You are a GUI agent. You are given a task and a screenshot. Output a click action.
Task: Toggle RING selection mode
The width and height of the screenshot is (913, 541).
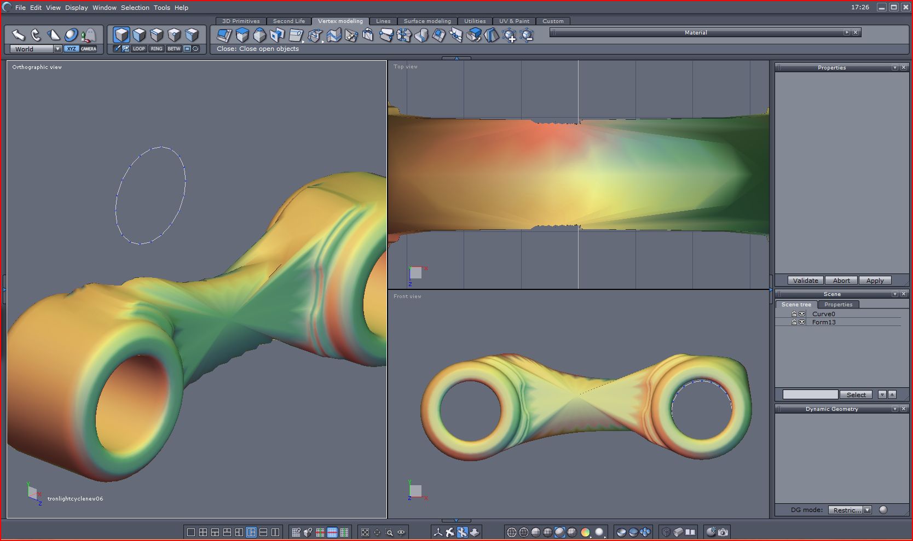click(x=157, y=49)
